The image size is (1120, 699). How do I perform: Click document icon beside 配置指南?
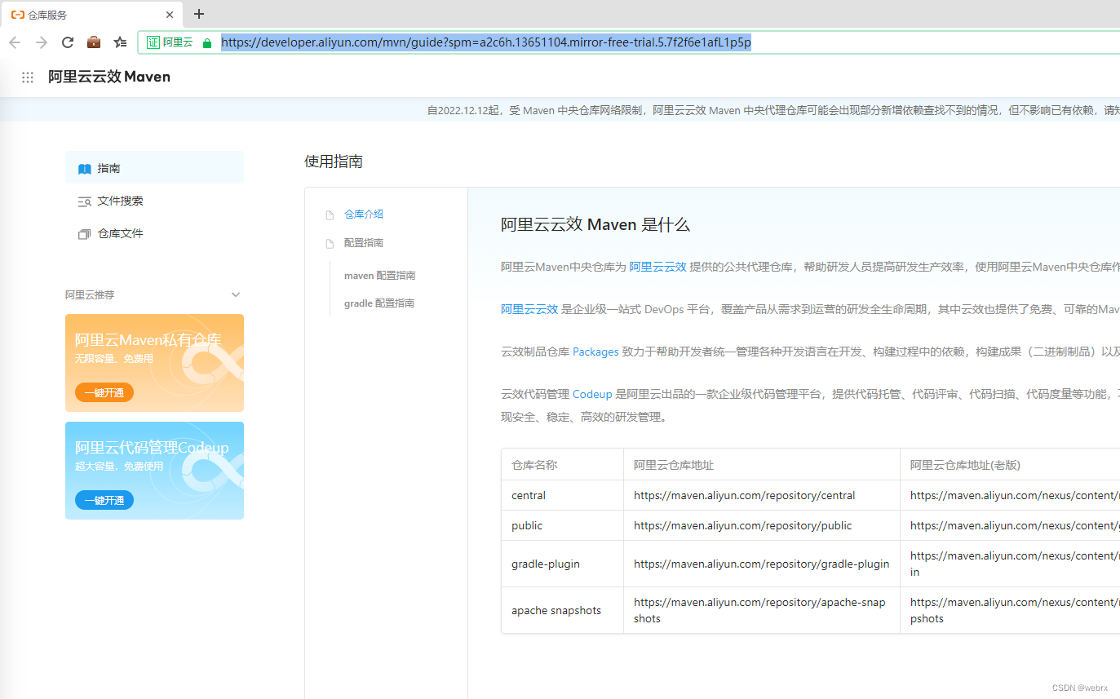330,244
